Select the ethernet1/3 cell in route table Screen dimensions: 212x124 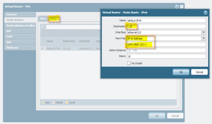click(x=86, y=49)
